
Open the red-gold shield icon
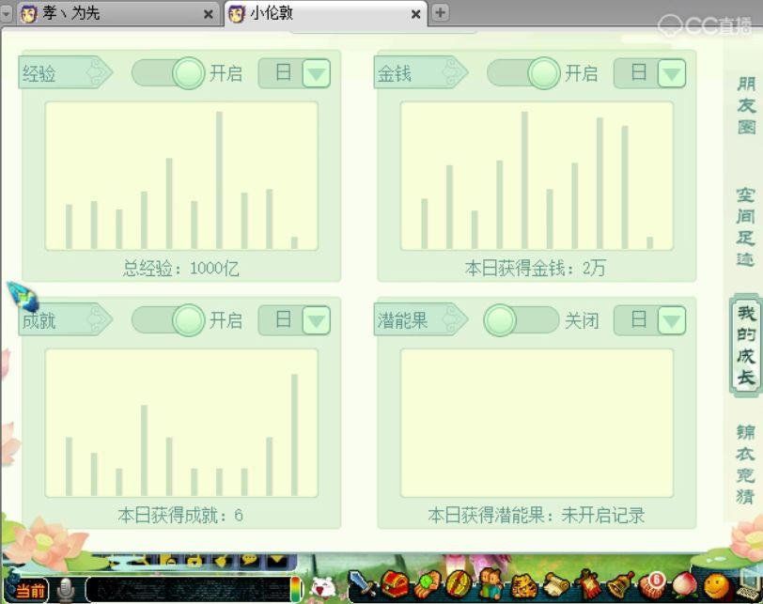pyautogui.click(x=459, y=584)
